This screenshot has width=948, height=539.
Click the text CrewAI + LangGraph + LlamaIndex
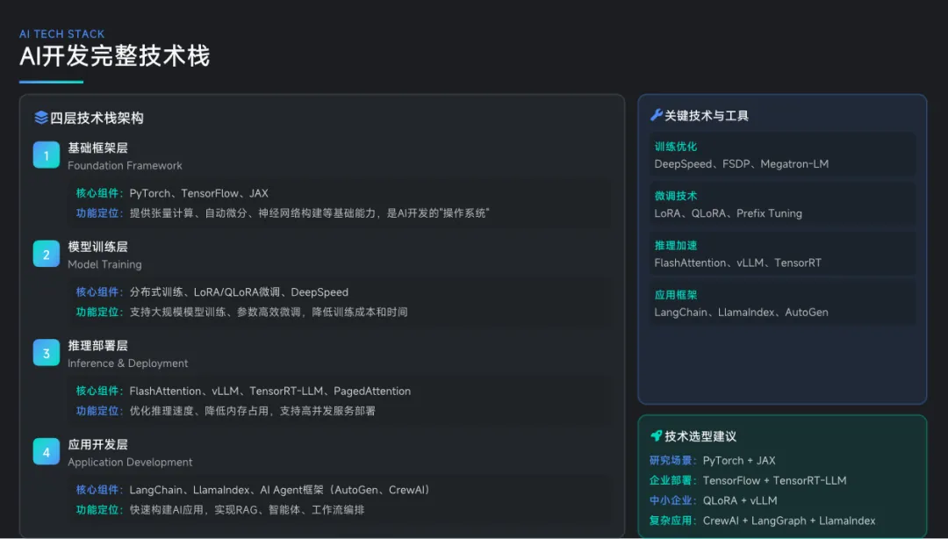789,521
